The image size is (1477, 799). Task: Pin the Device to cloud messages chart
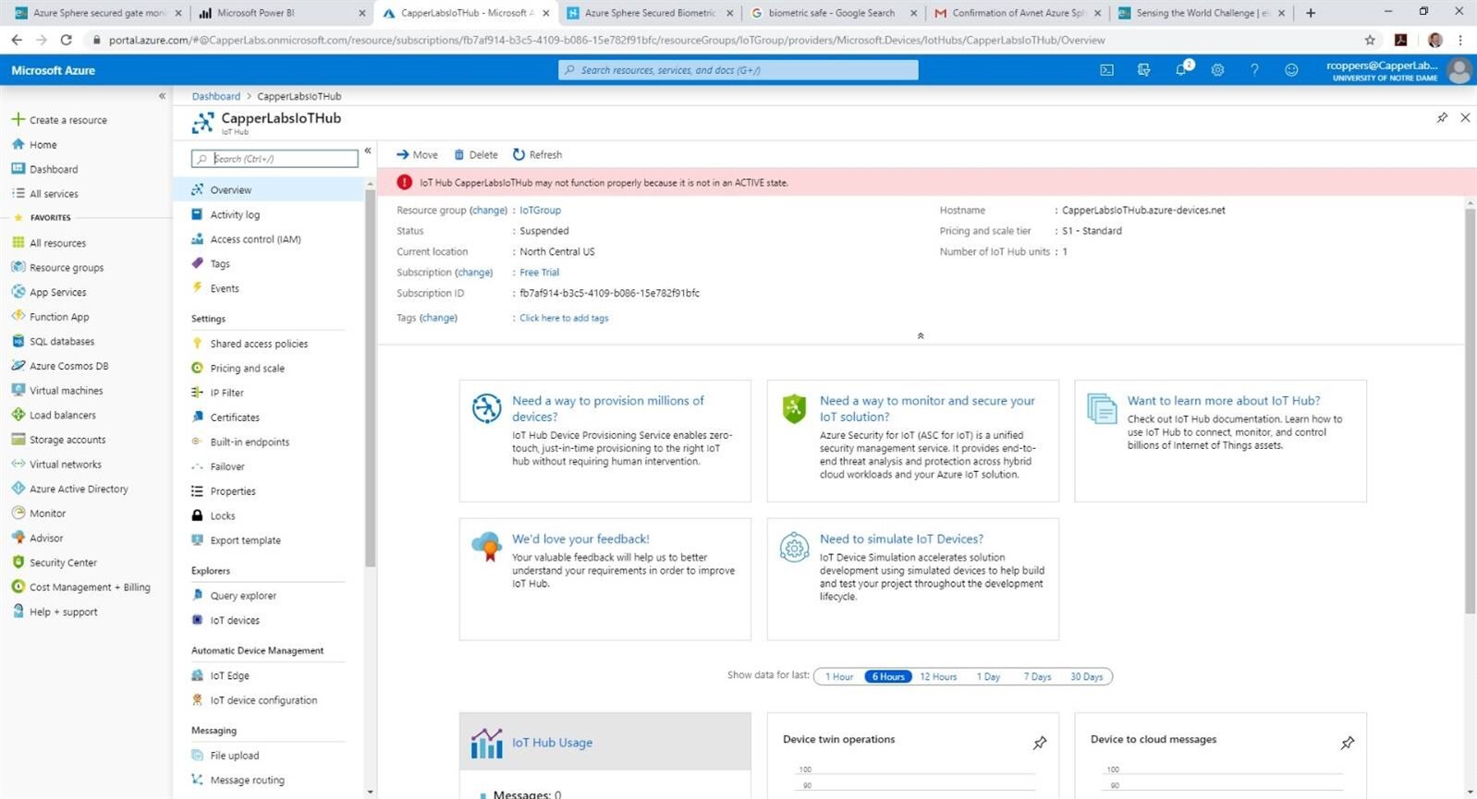(1348, 743)
